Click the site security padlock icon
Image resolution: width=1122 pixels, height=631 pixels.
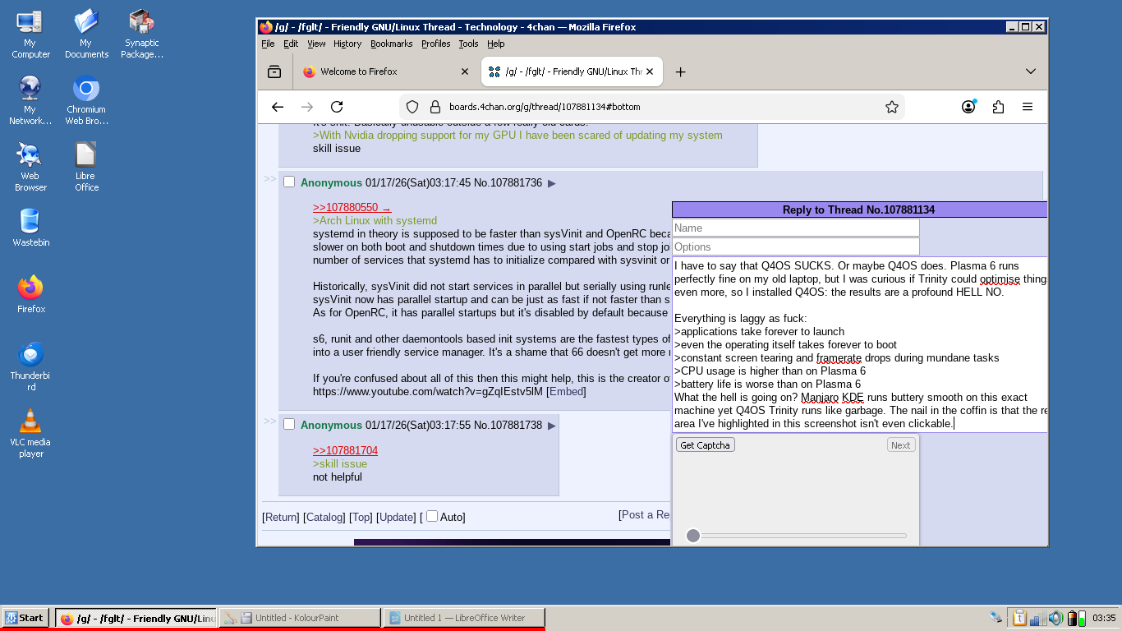pyautogui.click(x=435, y=107)
